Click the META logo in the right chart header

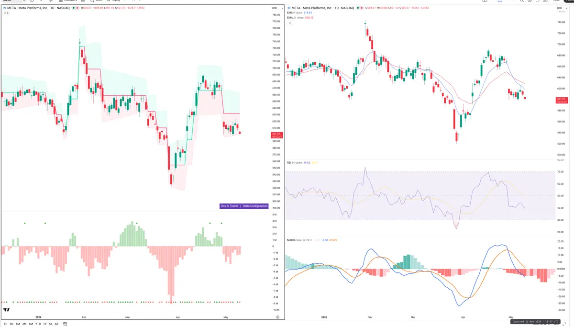click(288, 8)
